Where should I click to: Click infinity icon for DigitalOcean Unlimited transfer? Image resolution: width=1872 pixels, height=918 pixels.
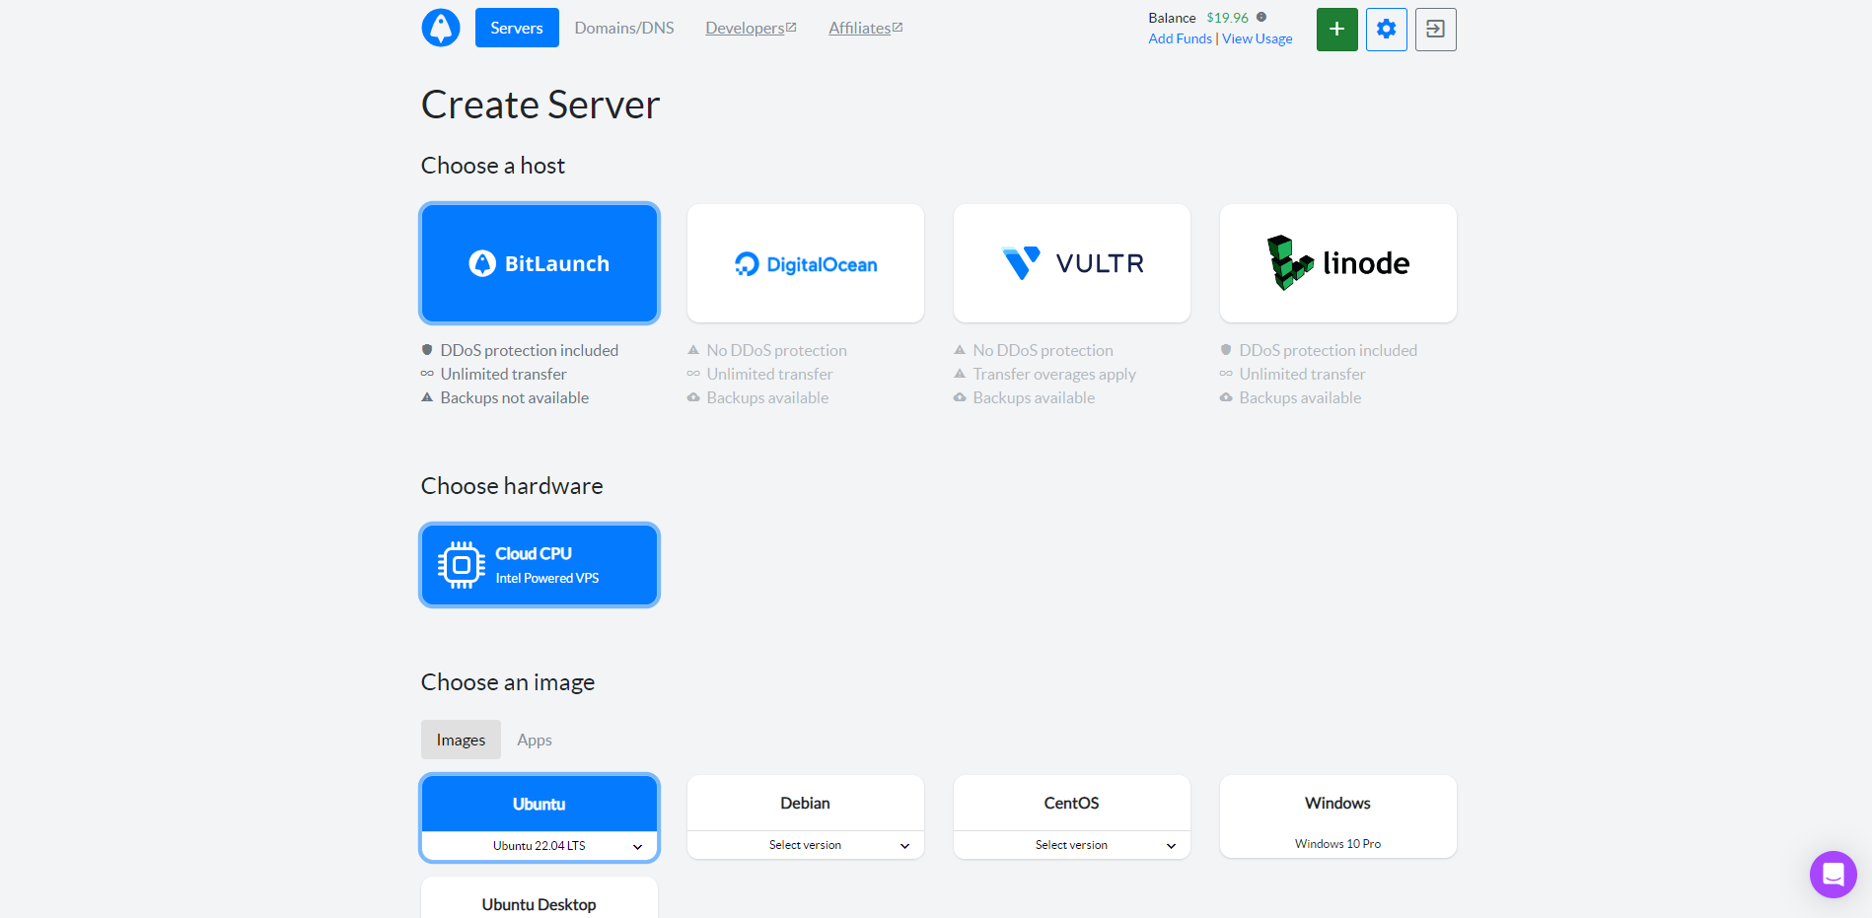[x=693, y=374]
